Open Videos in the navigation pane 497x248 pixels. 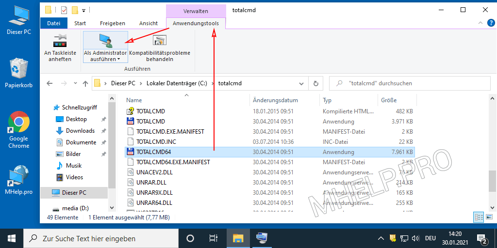[74, 177]
